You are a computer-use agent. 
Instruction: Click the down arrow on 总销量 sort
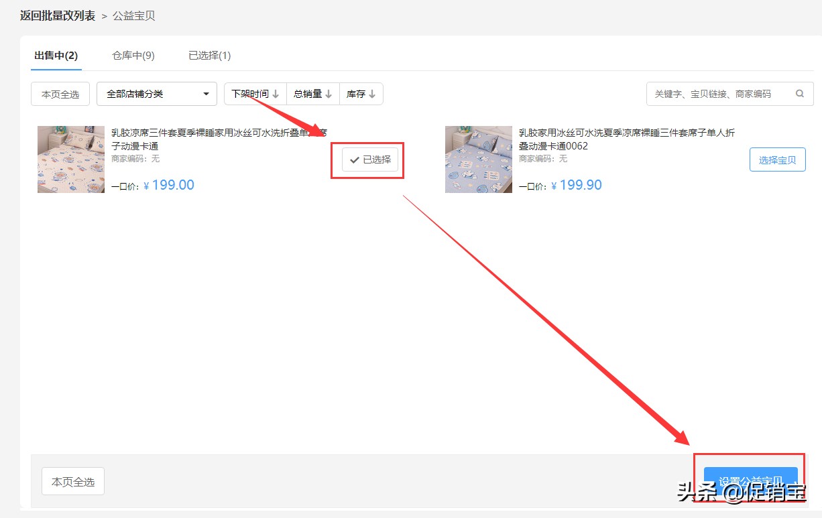[x=328, y=94]
